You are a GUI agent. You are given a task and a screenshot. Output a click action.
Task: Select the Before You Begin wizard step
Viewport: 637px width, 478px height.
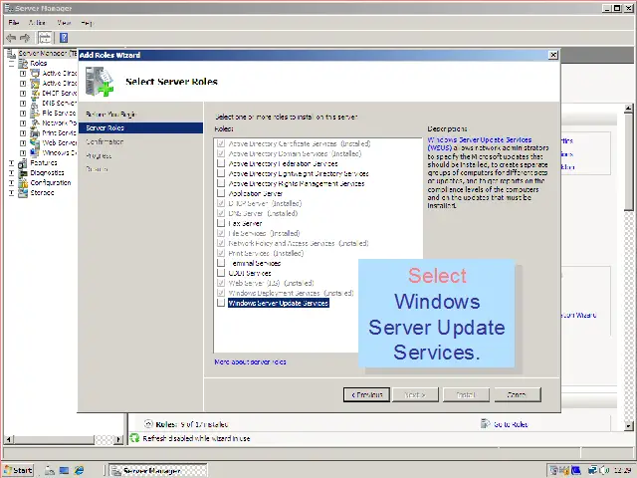(110, 115)
